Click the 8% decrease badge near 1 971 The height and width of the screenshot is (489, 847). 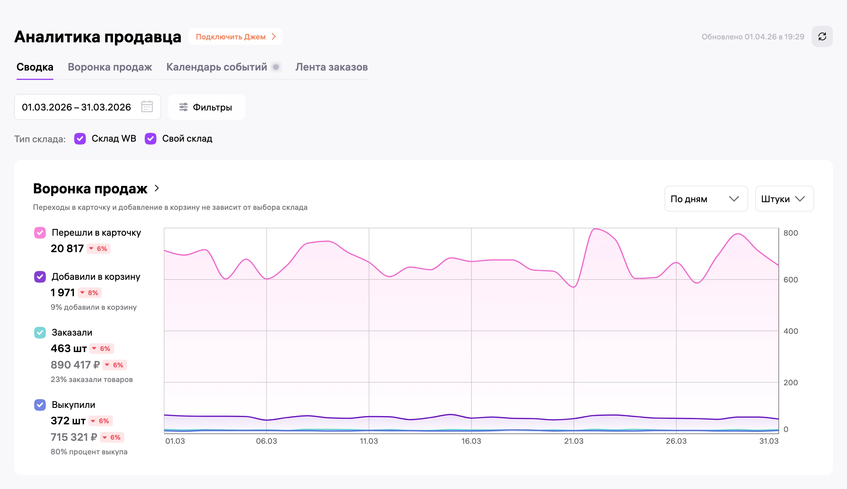coord(90,293)
